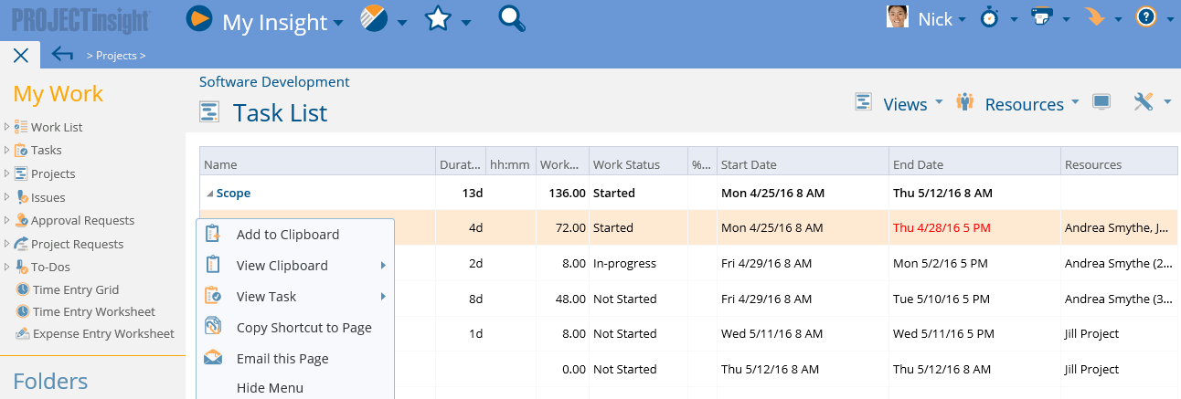Click the orange arrow icon in header
This screenshot has height=399, width=1181.
[x=1094, y=18]
